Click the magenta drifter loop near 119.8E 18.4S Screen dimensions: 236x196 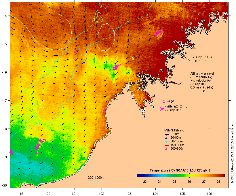coord(42,141)
